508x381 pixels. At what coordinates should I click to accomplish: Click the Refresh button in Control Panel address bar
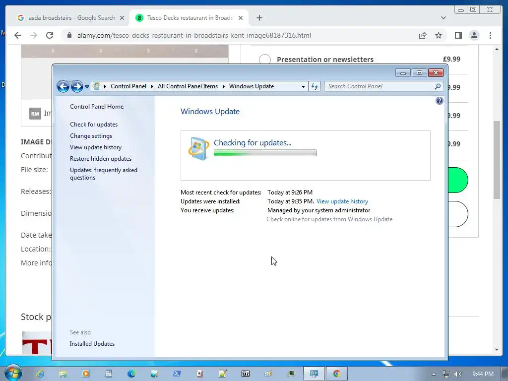click(x=314, y=86)
